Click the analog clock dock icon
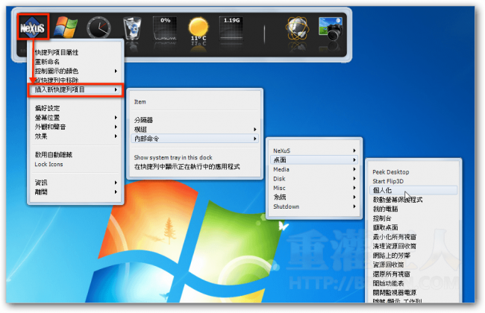The width and height of the screenshot is (485, 313). click(x=98, y=29)
